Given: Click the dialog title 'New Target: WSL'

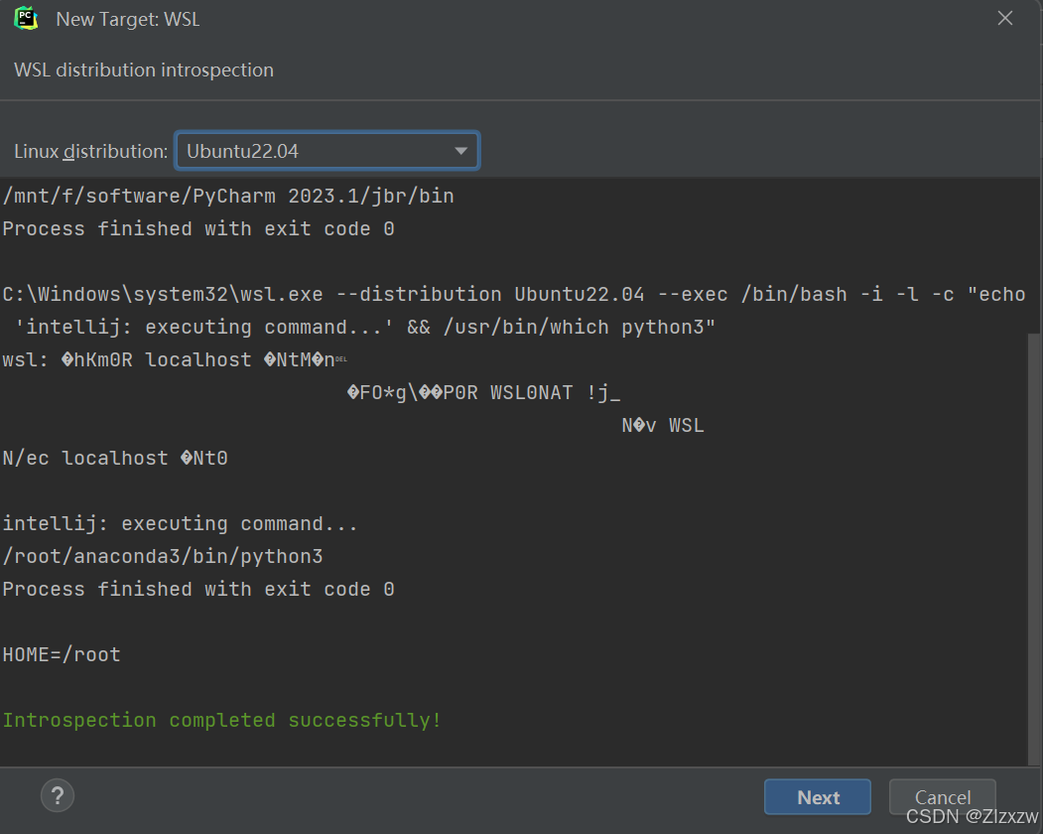Looking at the screenshot, I should coord(127,18).
